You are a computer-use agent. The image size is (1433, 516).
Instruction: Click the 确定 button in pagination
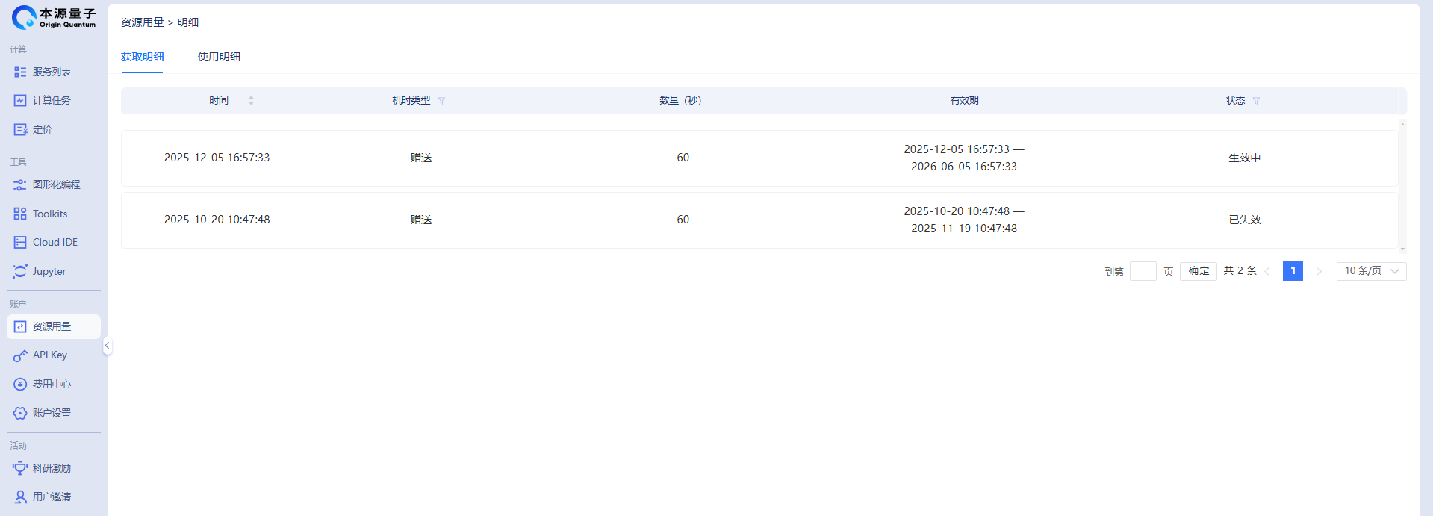(x=1198, y=271)
